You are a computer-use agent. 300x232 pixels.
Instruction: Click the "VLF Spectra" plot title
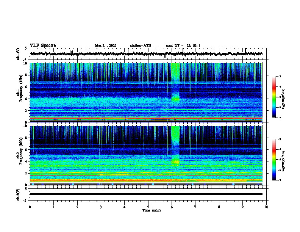point(43,45)
